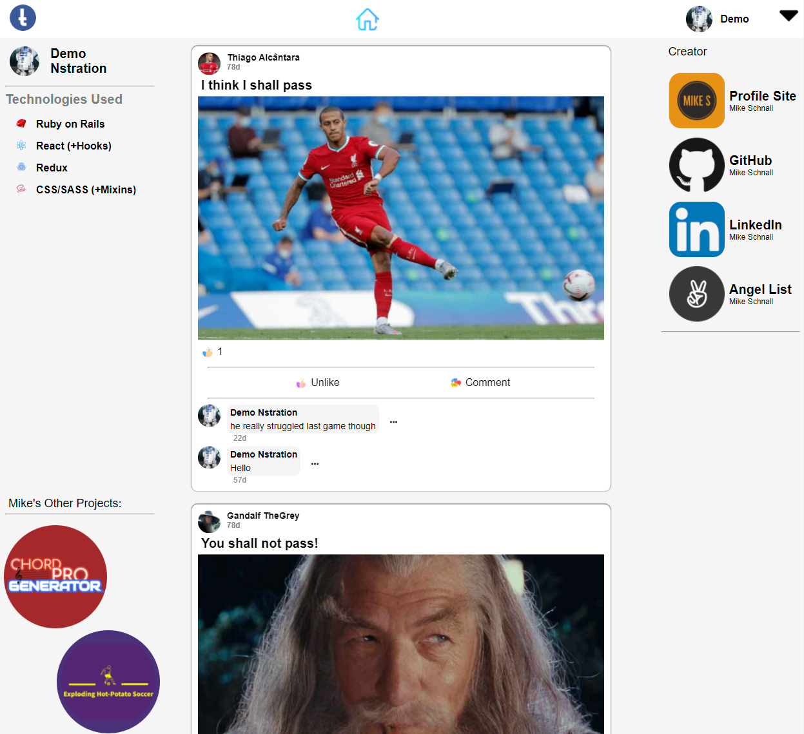Open the GitHub link
The height and width of the screenshot is (734, 804).
(750, 160)
